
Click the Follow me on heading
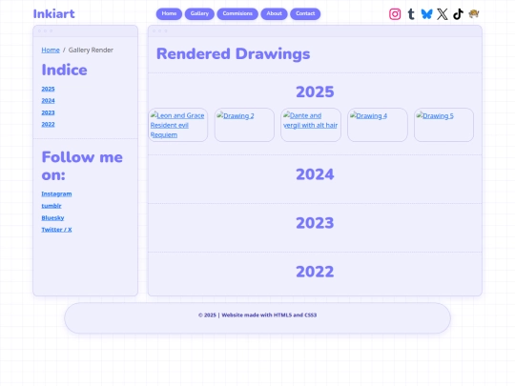point(82,166)
